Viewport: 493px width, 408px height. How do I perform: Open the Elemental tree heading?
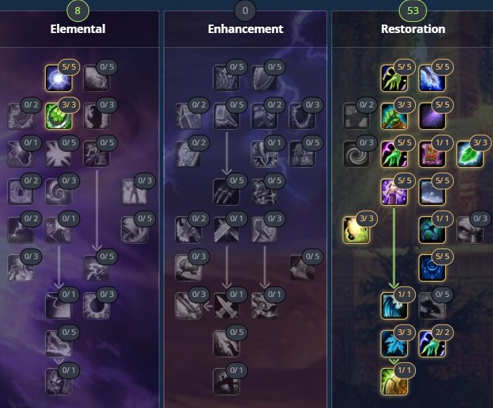pos(78,29)
